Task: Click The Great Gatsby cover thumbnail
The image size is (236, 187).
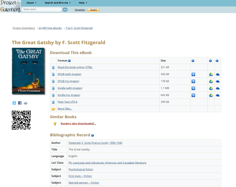Action: [x=28, y=71]
